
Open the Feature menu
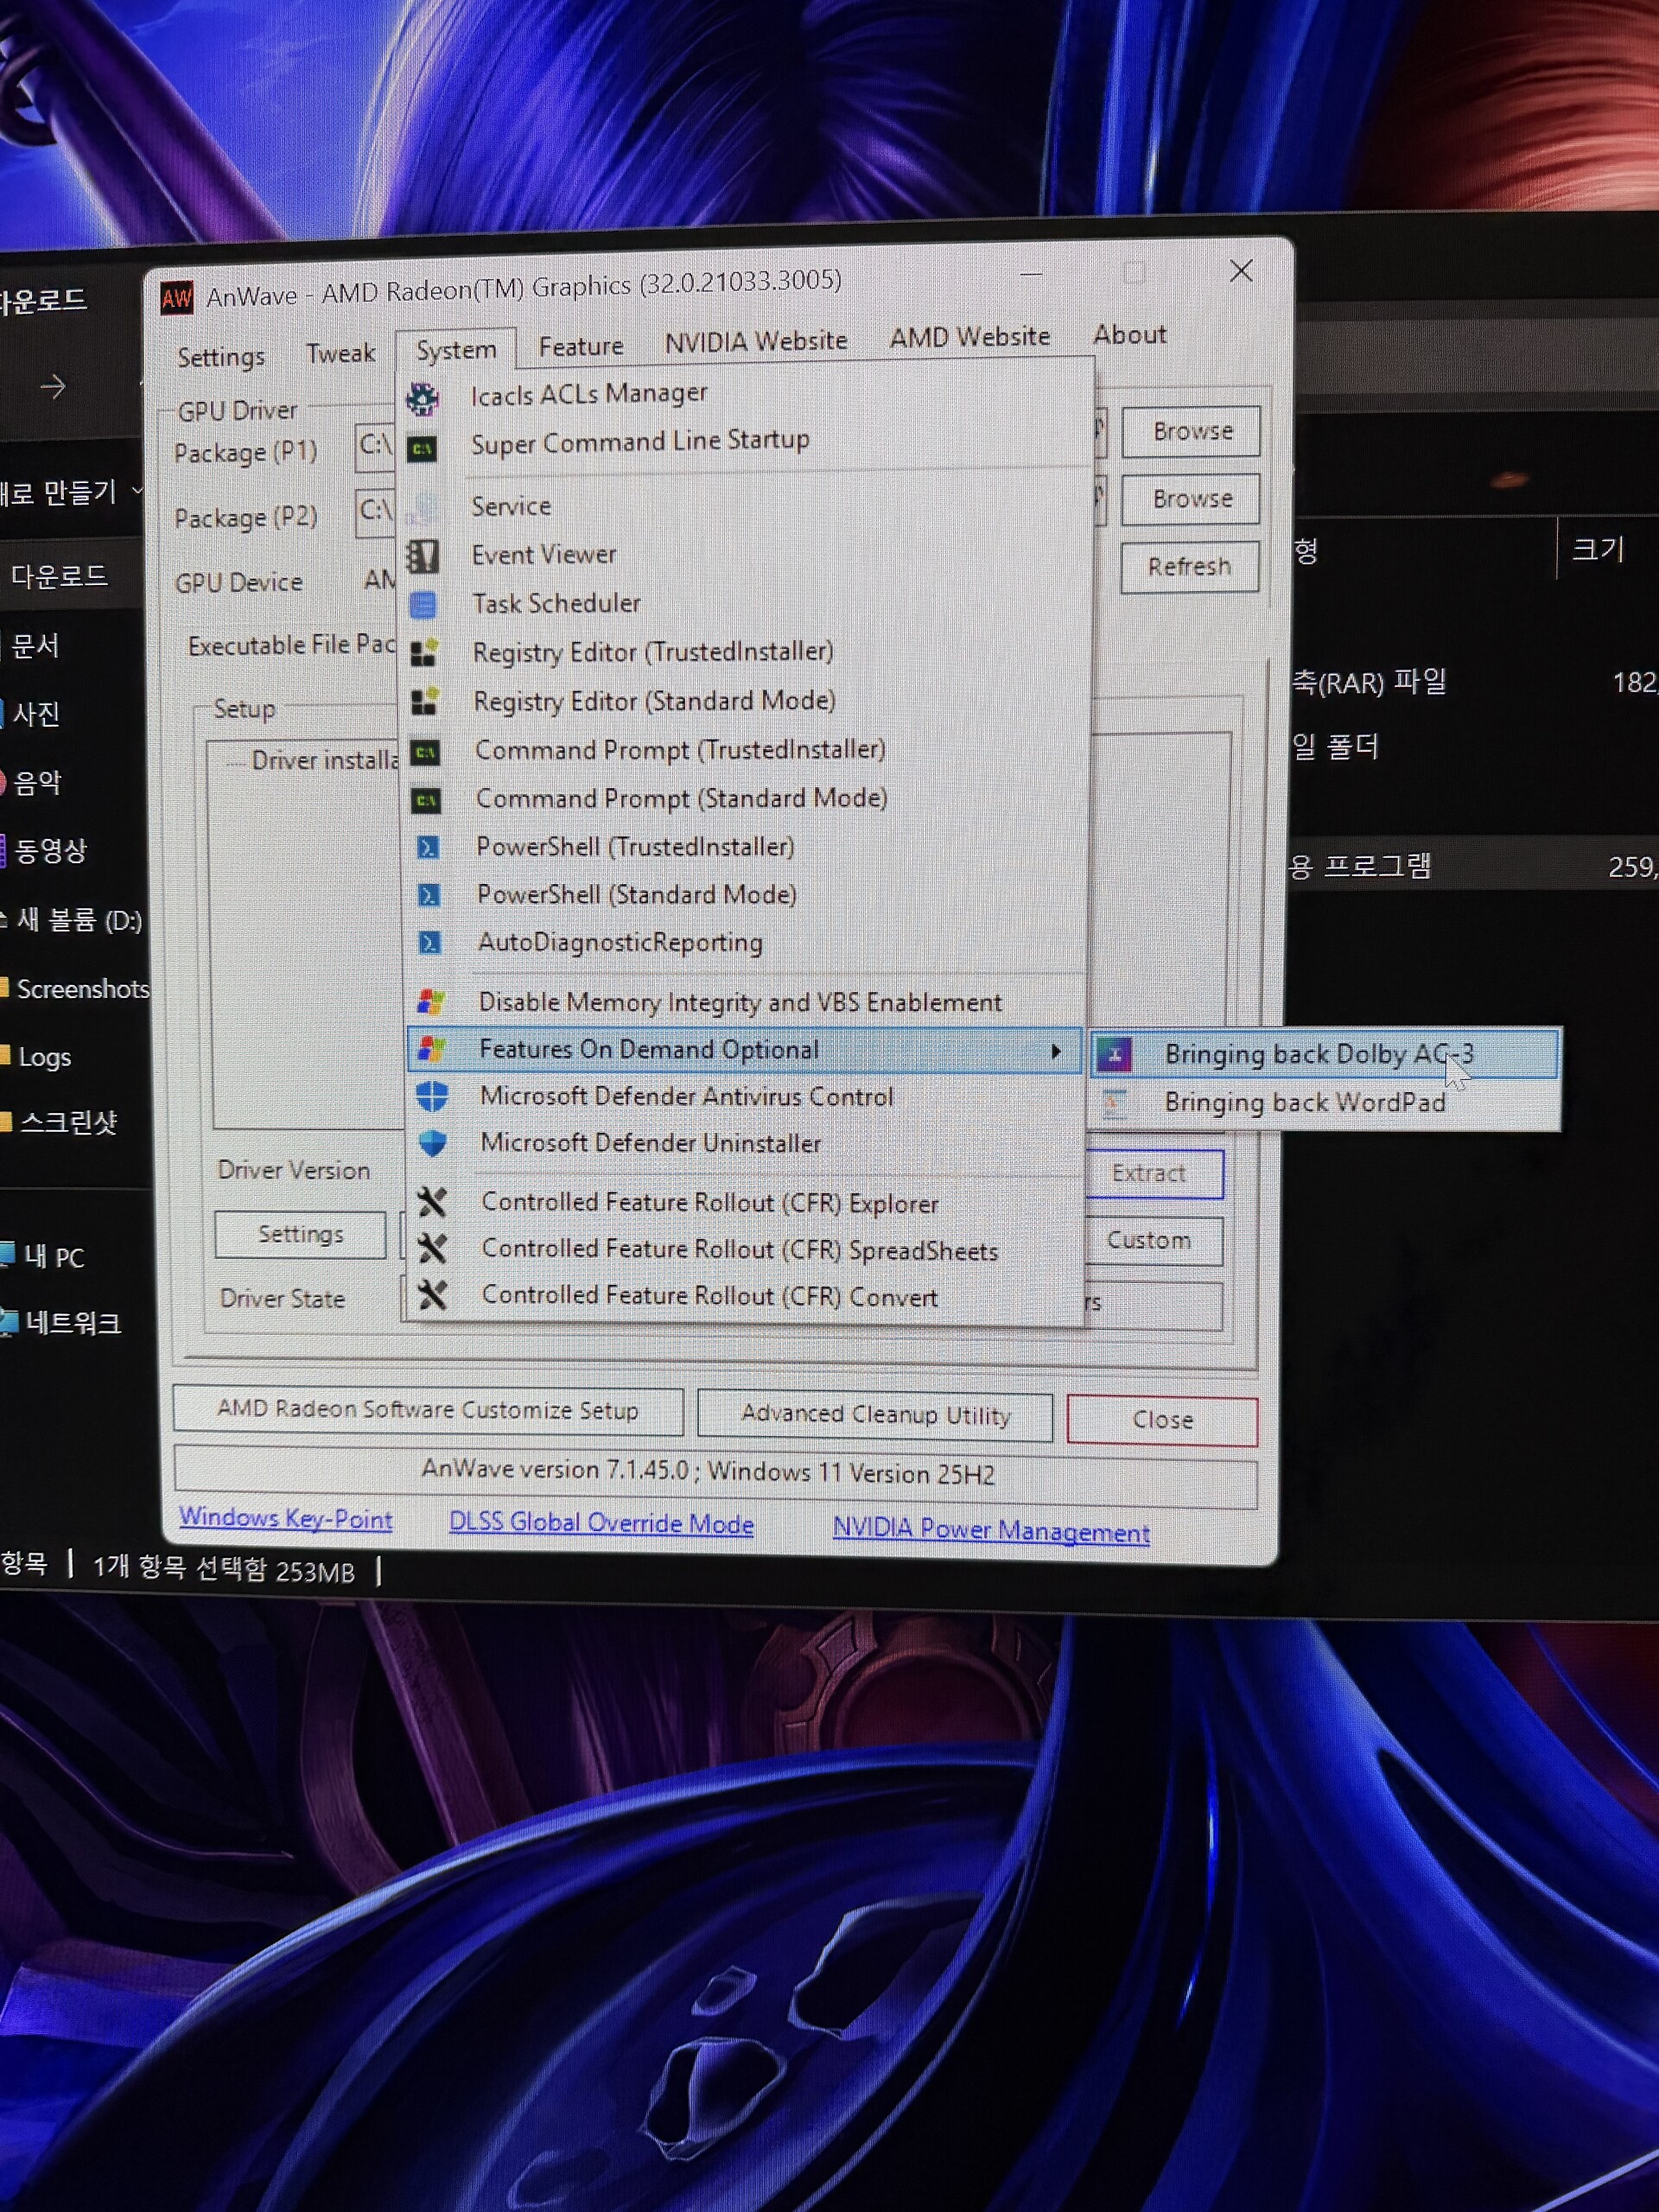tap(580, 346)
